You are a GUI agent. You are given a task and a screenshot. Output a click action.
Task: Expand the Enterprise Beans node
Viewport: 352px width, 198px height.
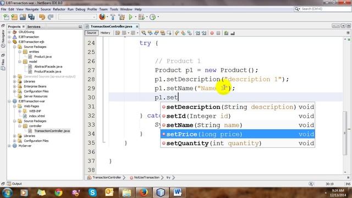point(15,86)
